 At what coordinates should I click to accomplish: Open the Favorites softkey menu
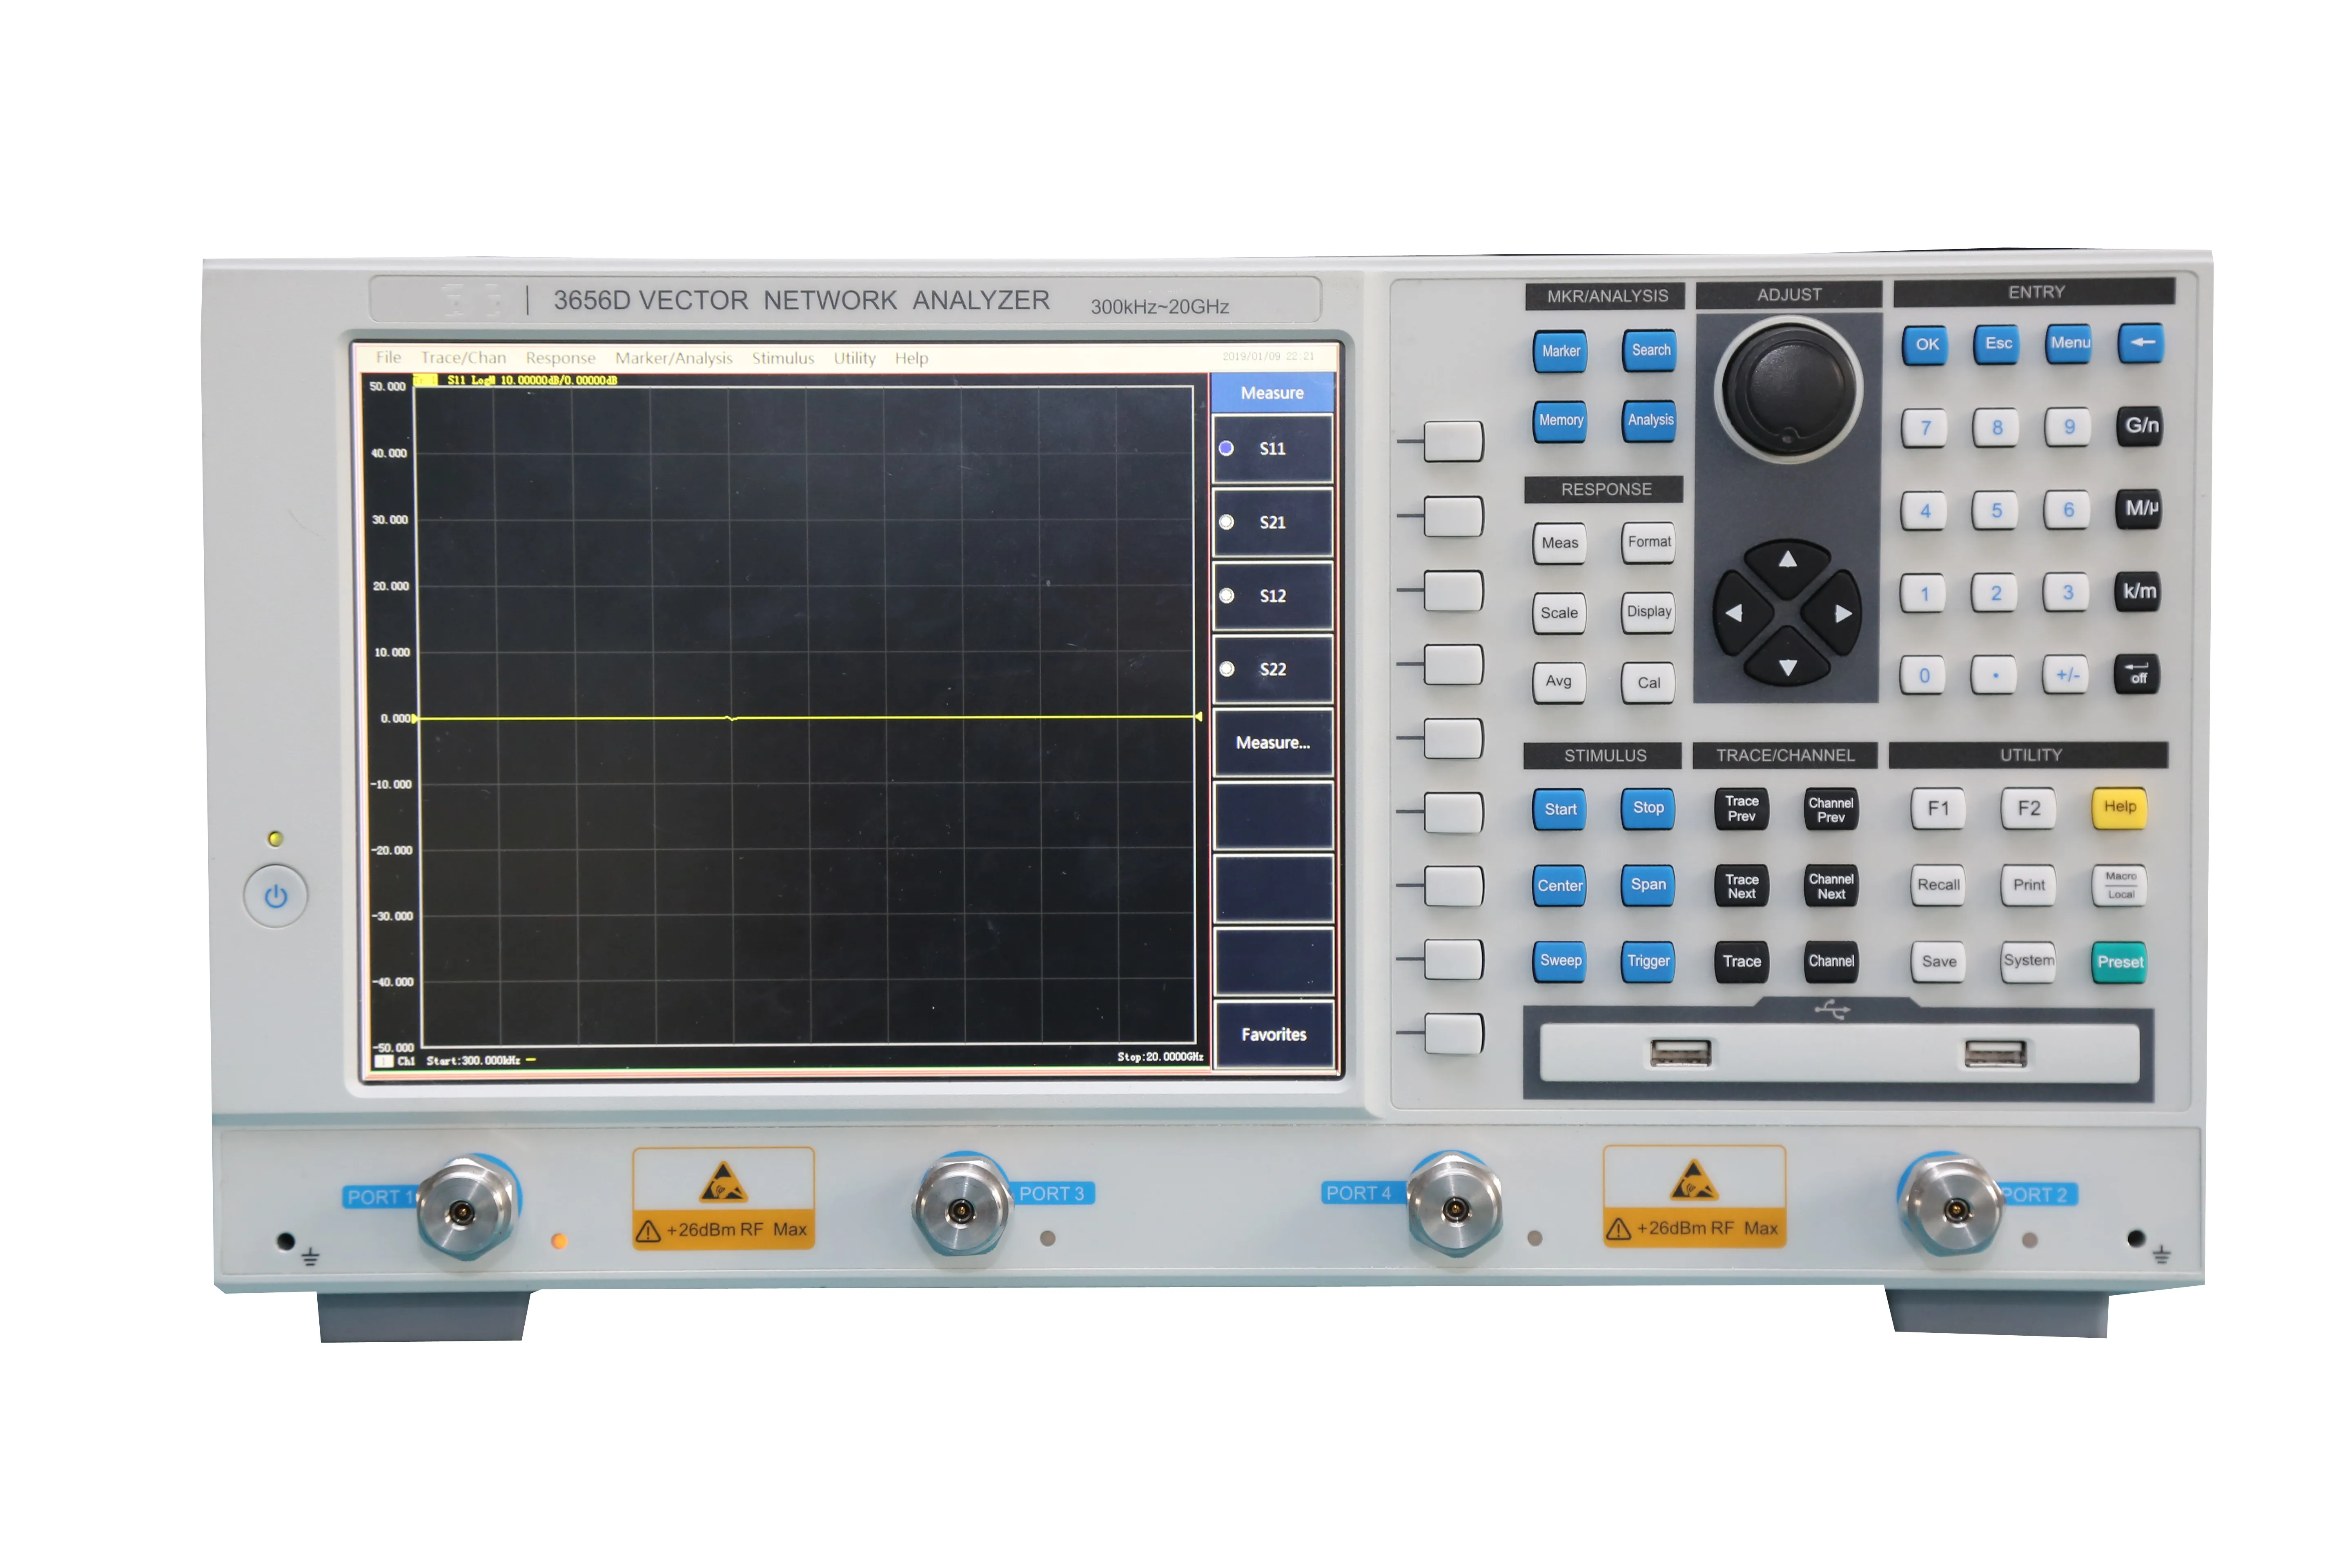[x=1273, y=1034]
